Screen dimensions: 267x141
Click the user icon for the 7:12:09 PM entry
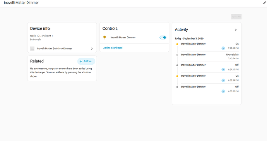[223, 48]
